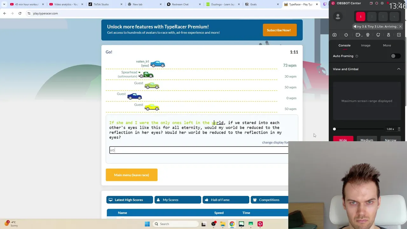Open OBSBOT video recording mode icon
This screenshot has width=407, height=229.
point(358,35)
